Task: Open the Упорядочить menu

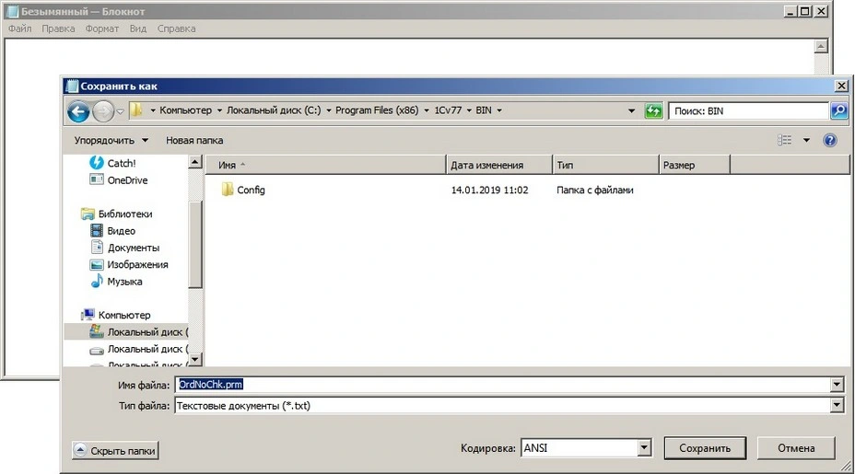Action: 111,141
